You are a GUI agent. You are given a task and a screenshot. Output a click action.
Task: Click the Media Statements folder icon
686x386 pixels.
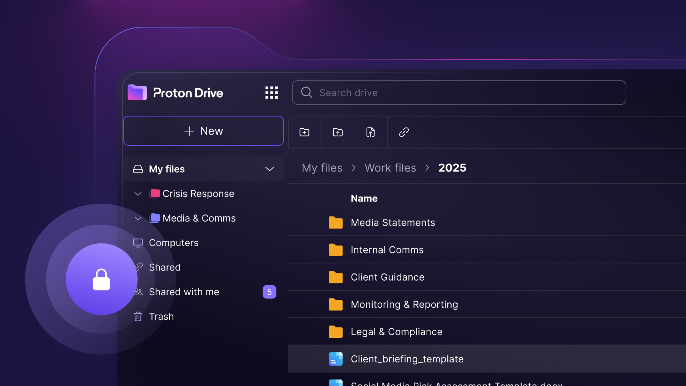[335, 223]
